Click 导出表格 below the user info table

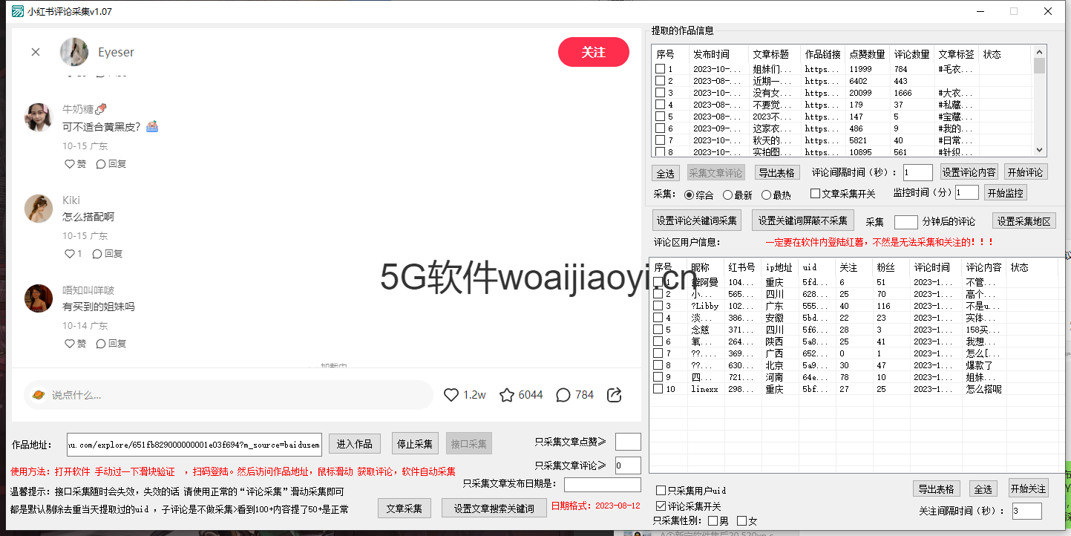pos(936,489)
